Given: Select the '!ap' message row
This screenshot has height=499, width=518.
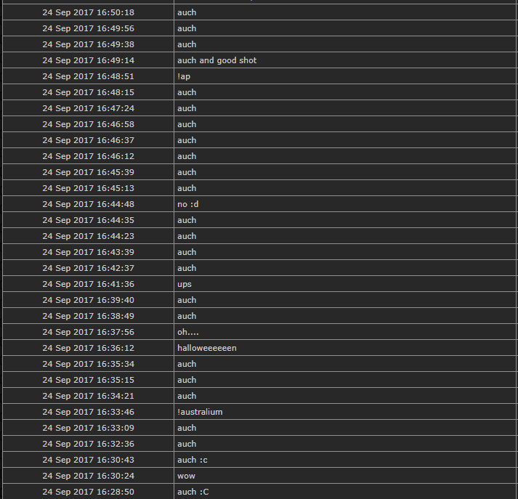Looking at the screenshot, I should pos(259,76).
